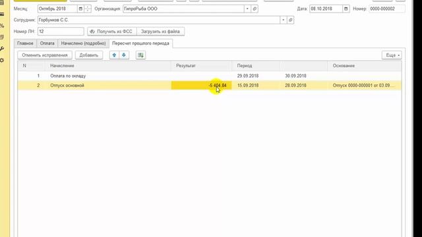Click the Добавить button
422x237 pixels.
89,55
